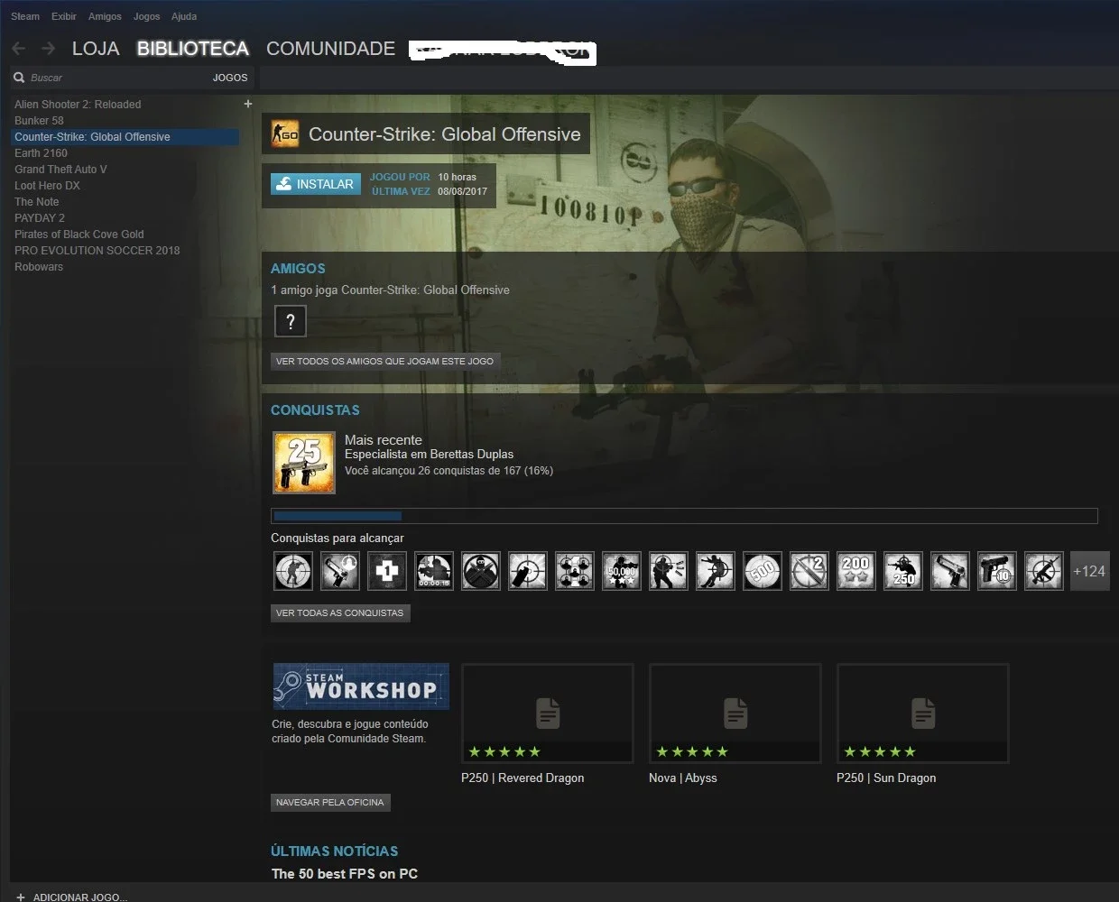Select the pistol with globe achievement icon
This screenshot has height=902, width=1119.
tap(339, 571)
